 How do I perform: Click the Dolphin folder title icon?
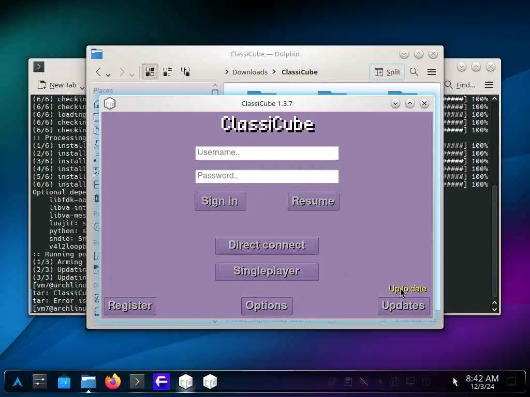(x=97, y=54)
